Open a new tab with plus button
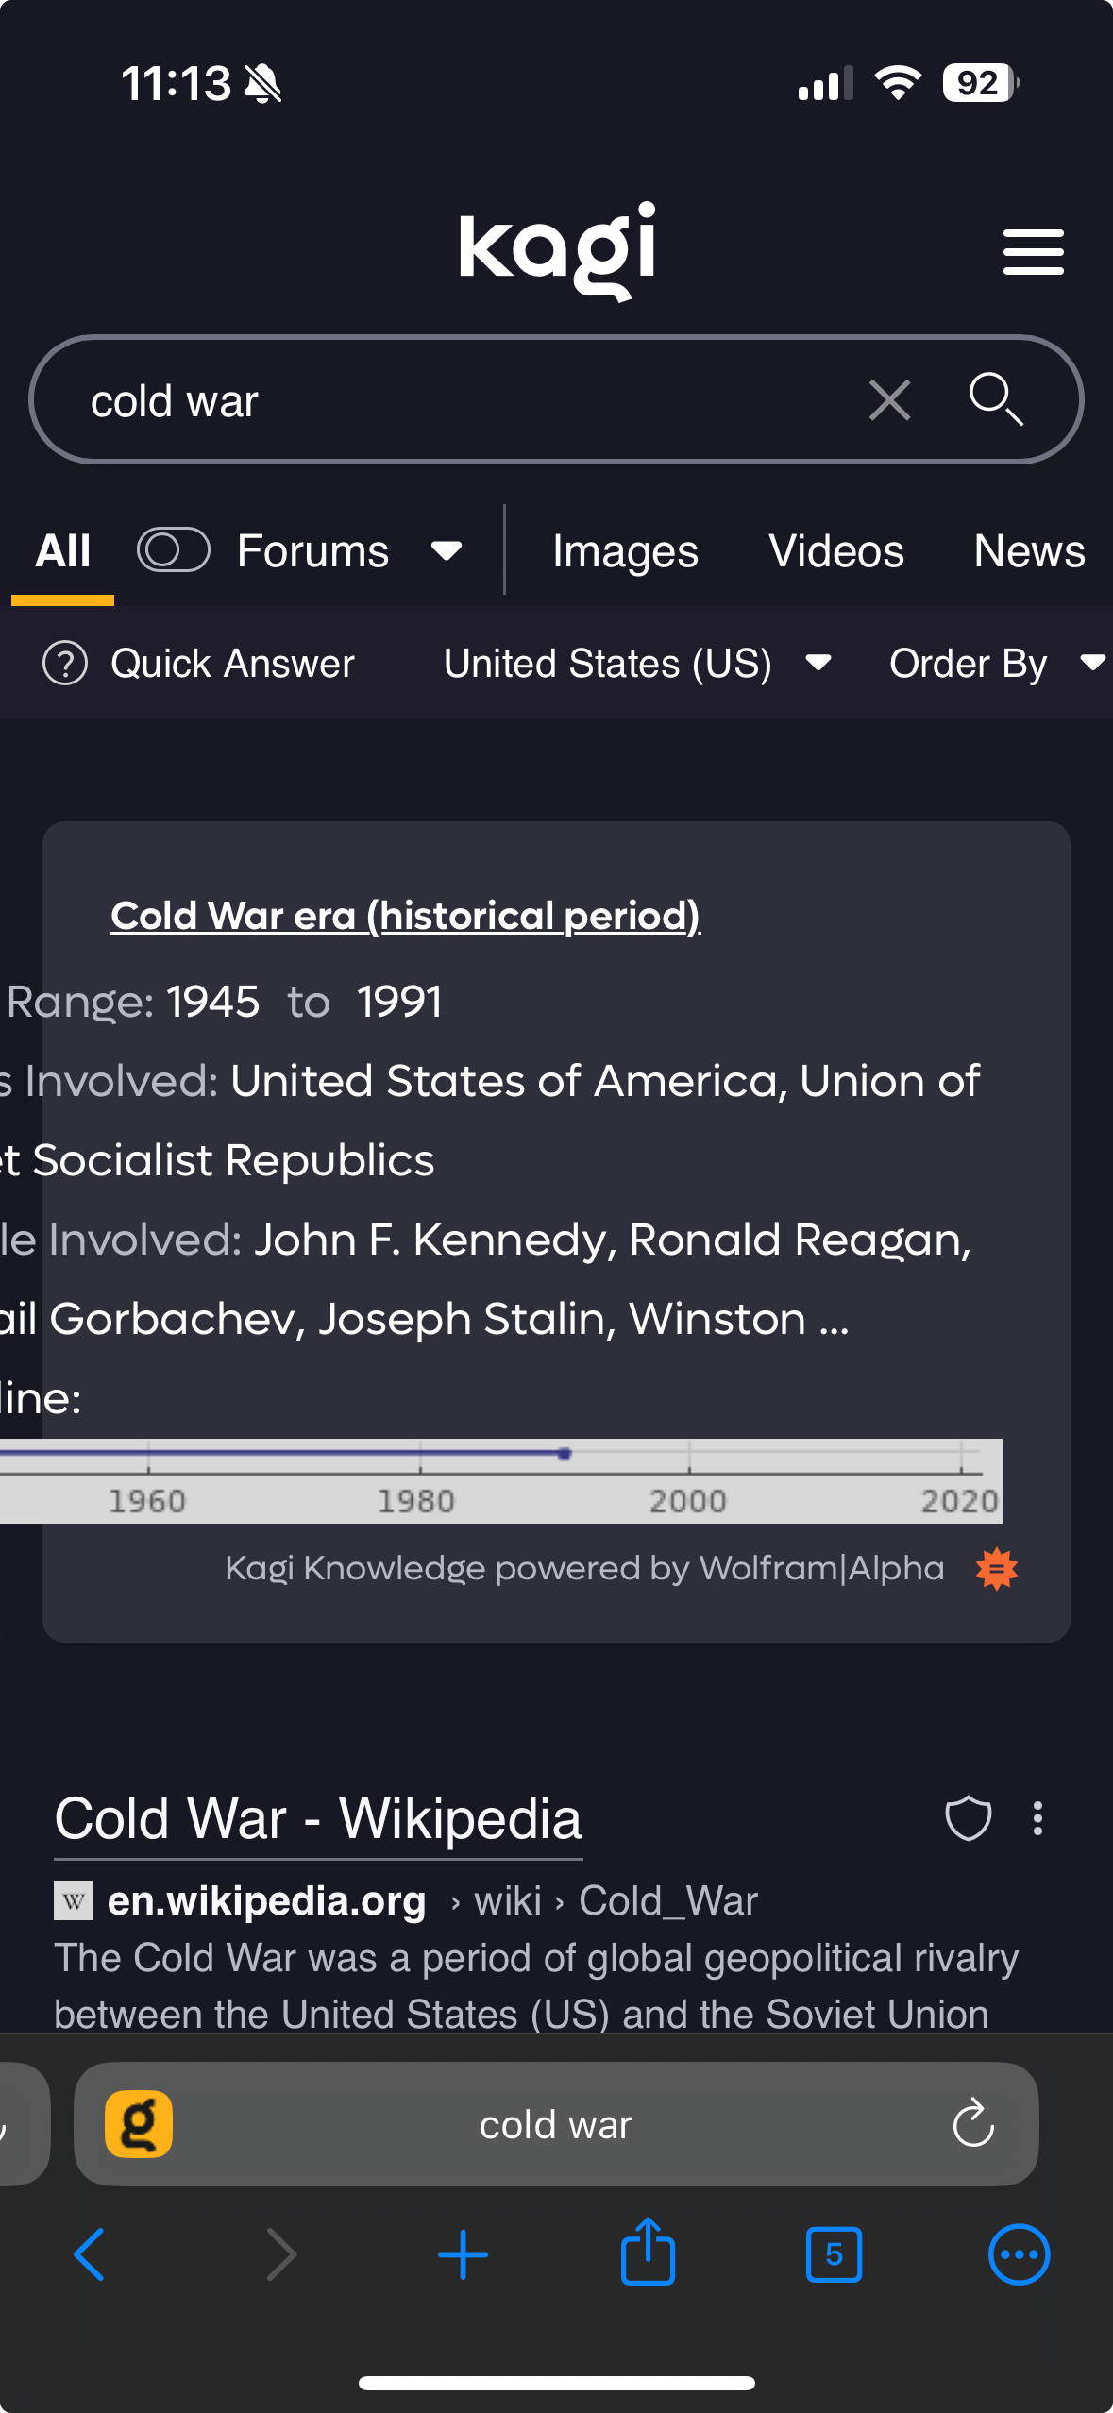This screenshot has height=2413, width=1113. (x=463, y=2254)
